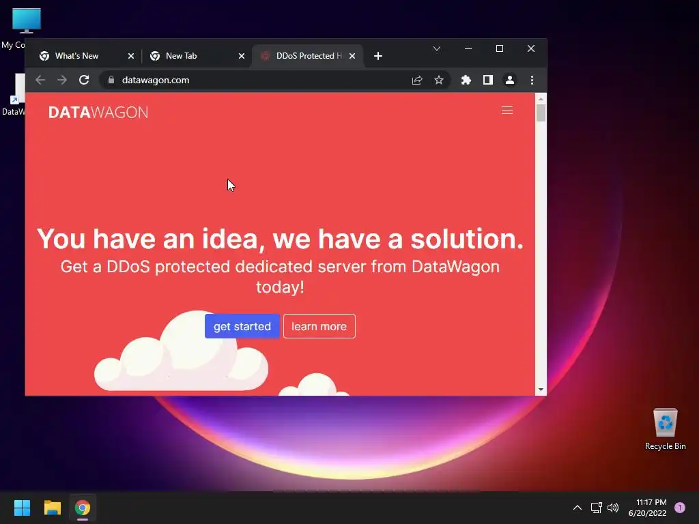This screenshot has height=524, width=699.
Task: Click the browser forward arrow
Action: point(62,81)
